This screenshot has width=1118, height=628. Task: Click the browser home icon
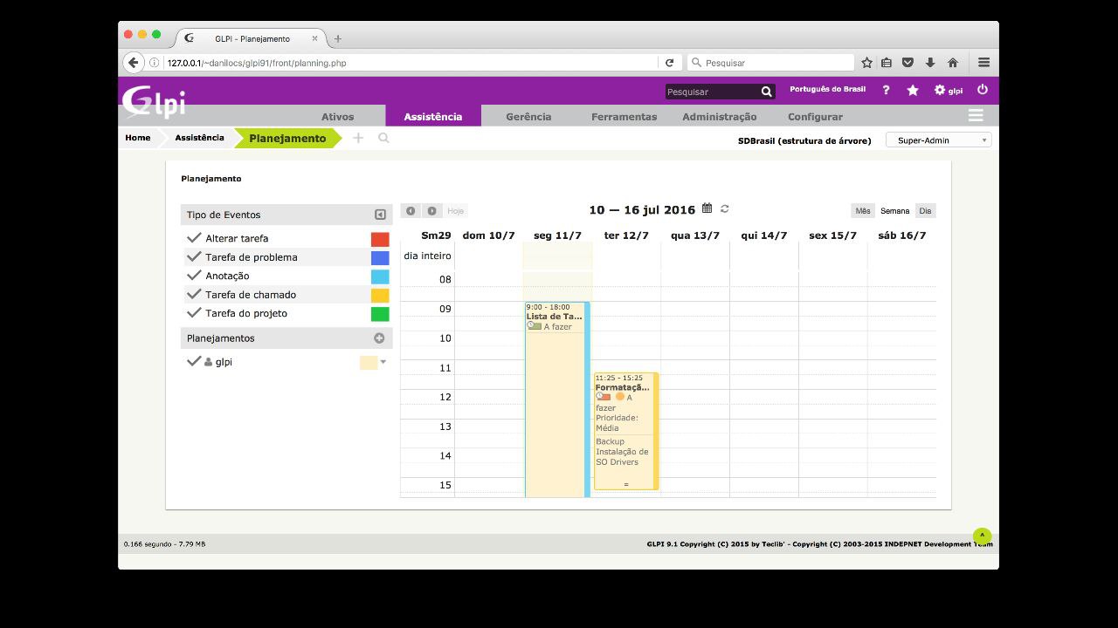[x=953, y=63]
